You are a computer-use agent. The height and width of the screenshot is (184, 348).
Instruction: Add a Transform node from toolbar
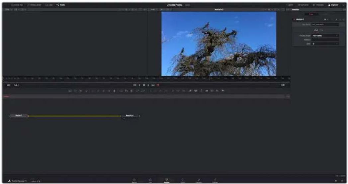(x=143, y=91)
